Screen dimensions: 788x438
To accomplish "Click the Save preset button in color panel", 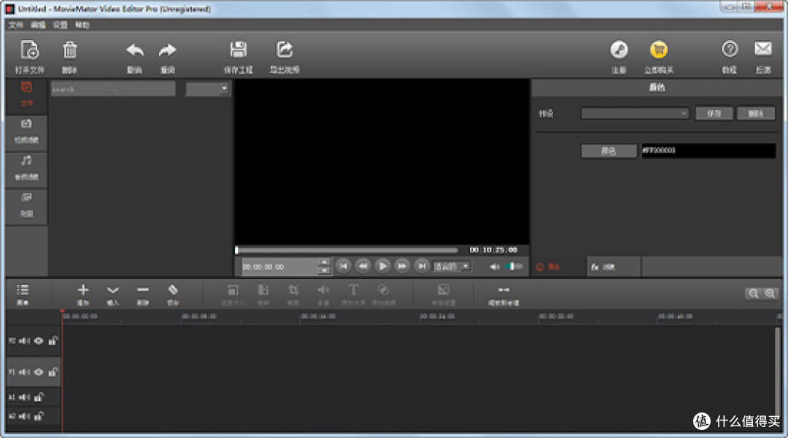I will (714, 114).
